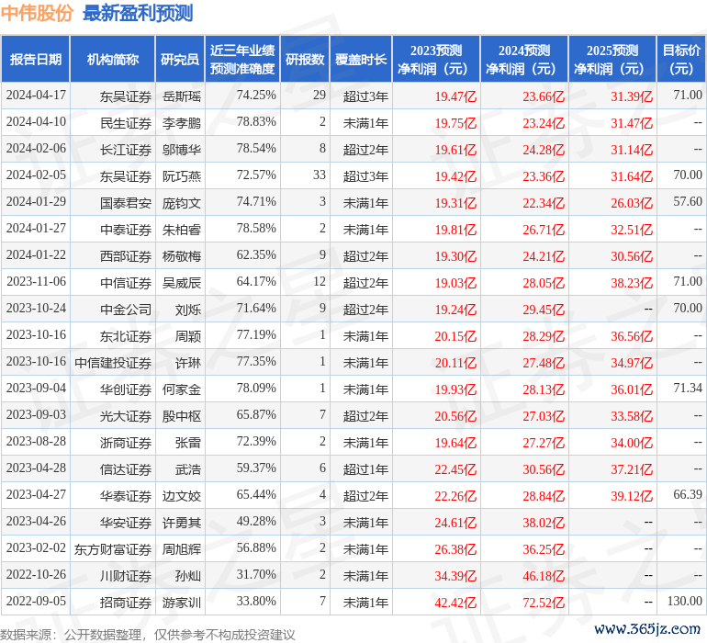Click the 最新盈利预测 title text
Viewport: 707px width, 643px height.
(x=138, y=13)
